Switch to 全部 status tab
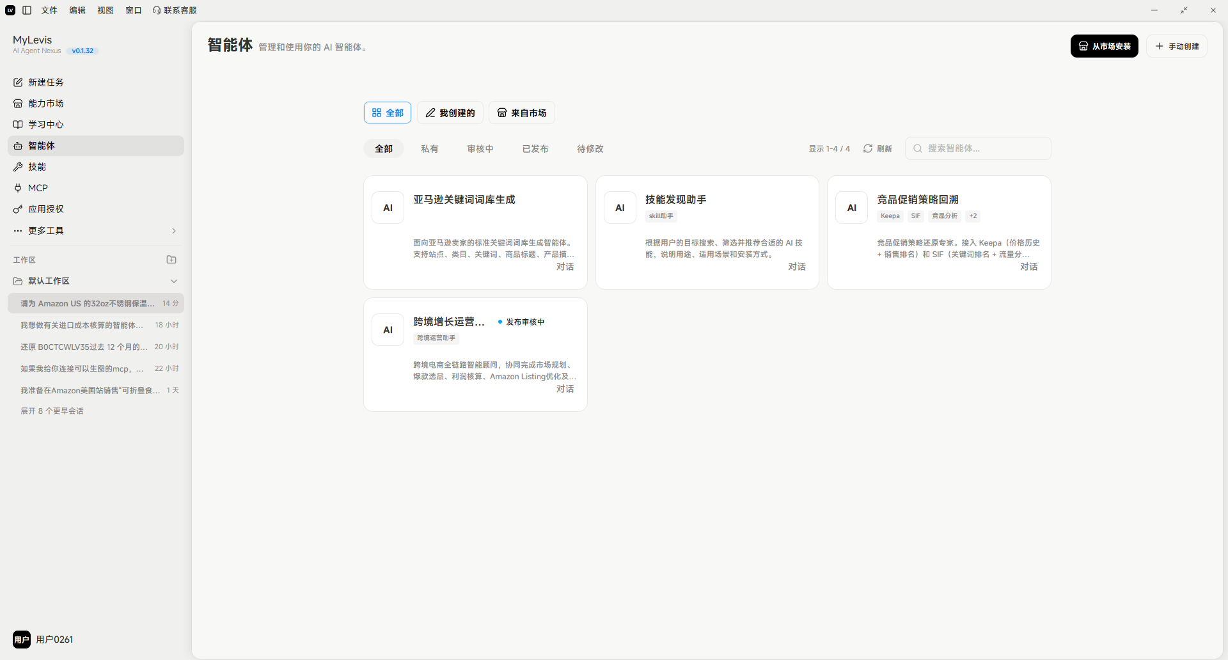1228x660 pixels. pos(384,148)
